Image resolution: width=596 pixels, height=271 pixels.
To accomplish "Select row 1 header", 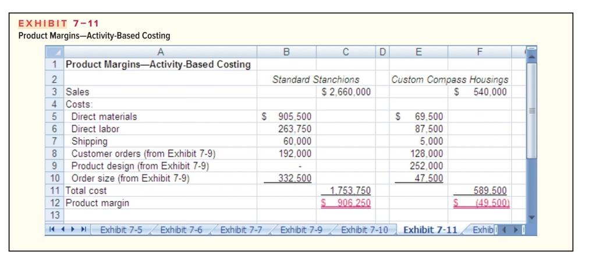I will [x=54, y=64].
